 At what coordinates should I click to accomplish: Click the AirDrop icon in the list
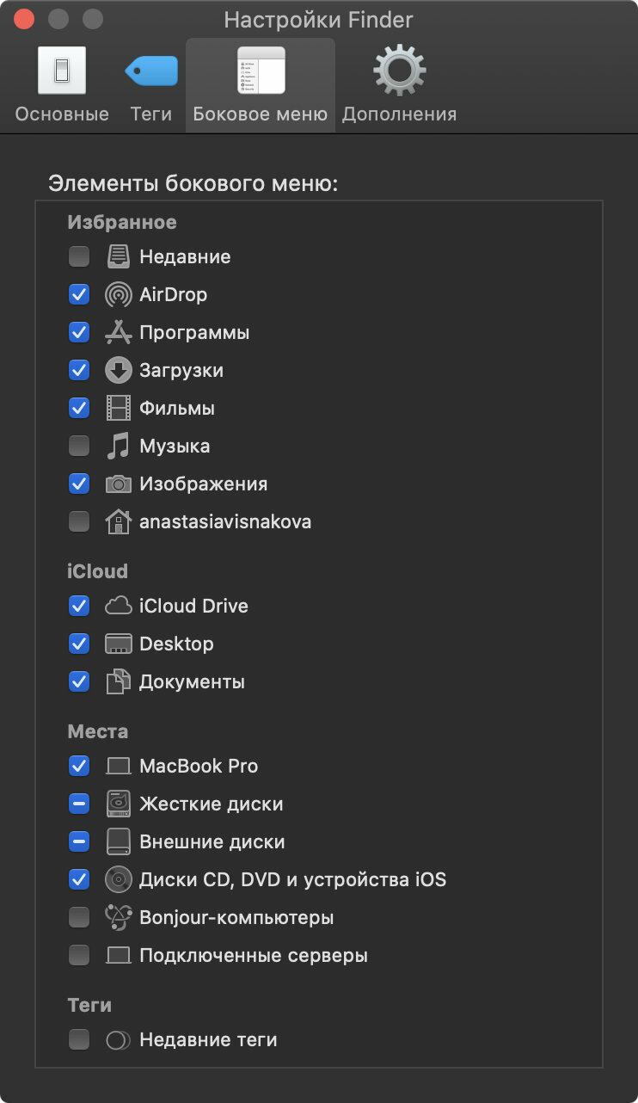pyautogui.click(x=118, y=294)
